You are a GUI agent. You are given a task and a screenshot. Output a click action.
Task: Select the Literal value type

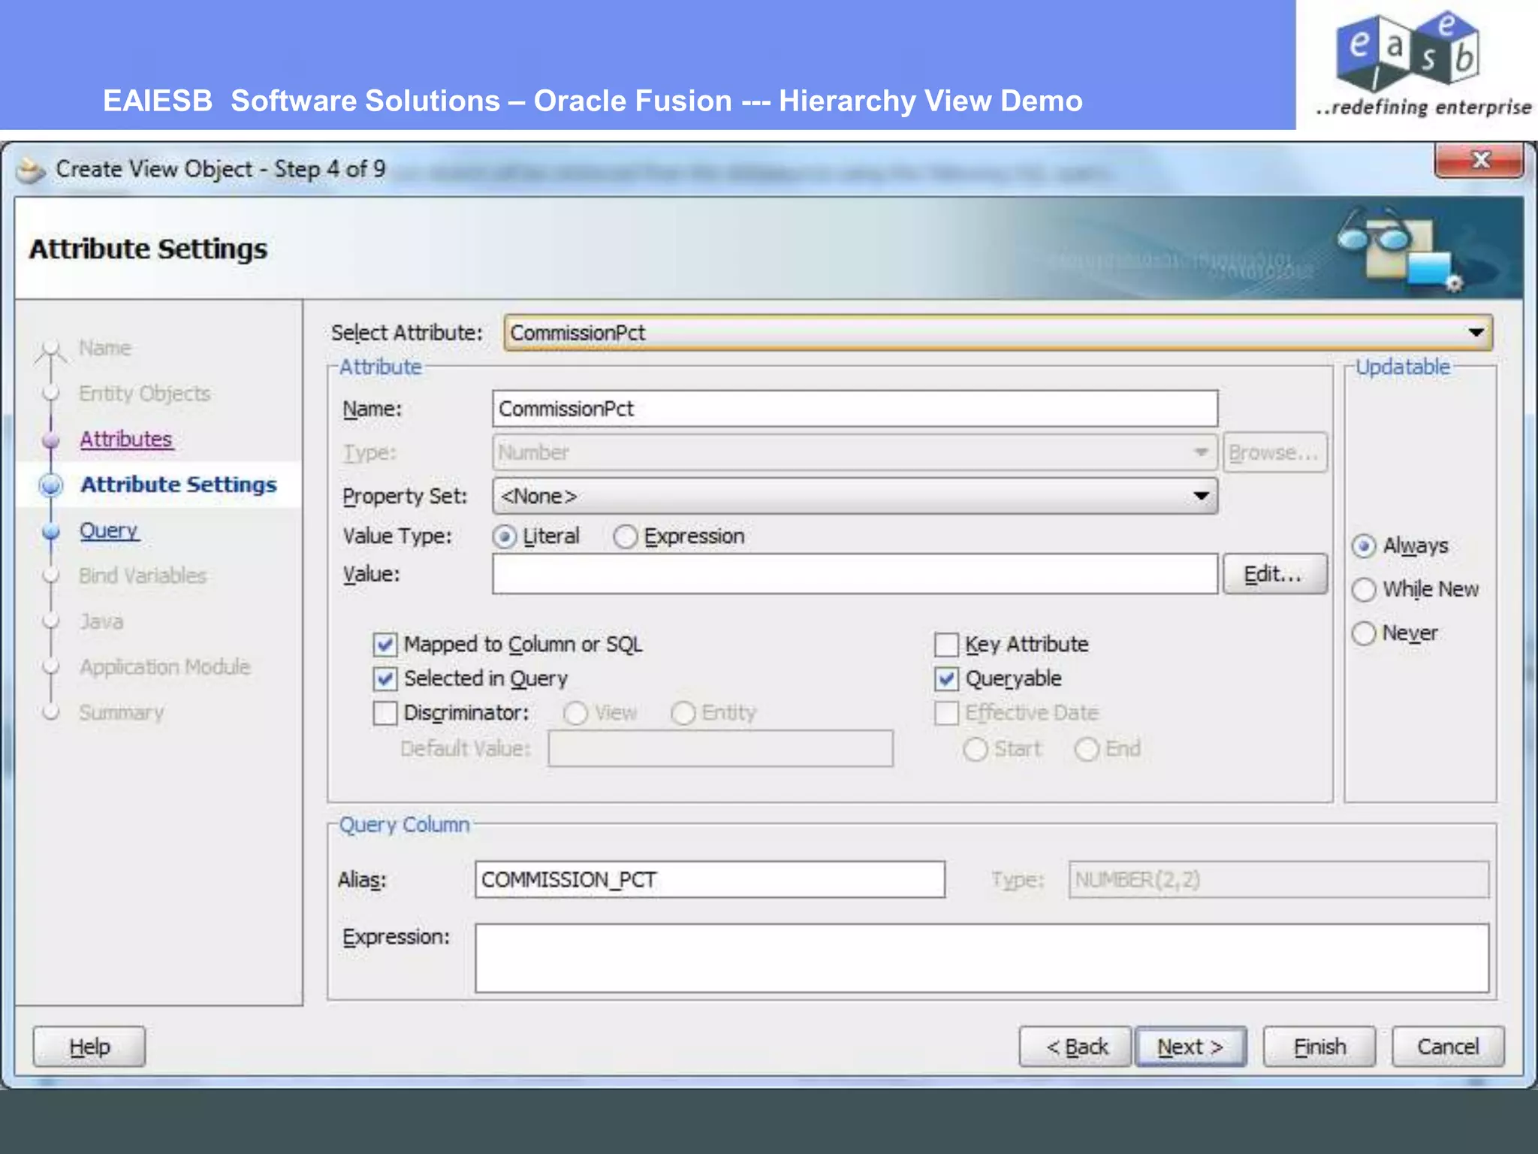505,536
